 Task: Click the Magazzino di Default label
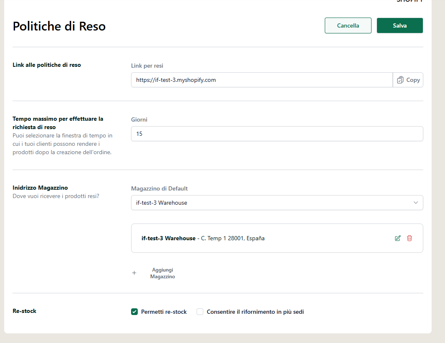159,188
